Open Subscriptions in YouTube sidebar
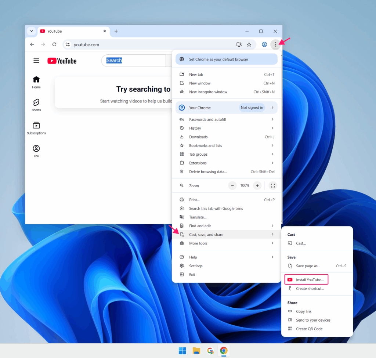 (36, 128)
